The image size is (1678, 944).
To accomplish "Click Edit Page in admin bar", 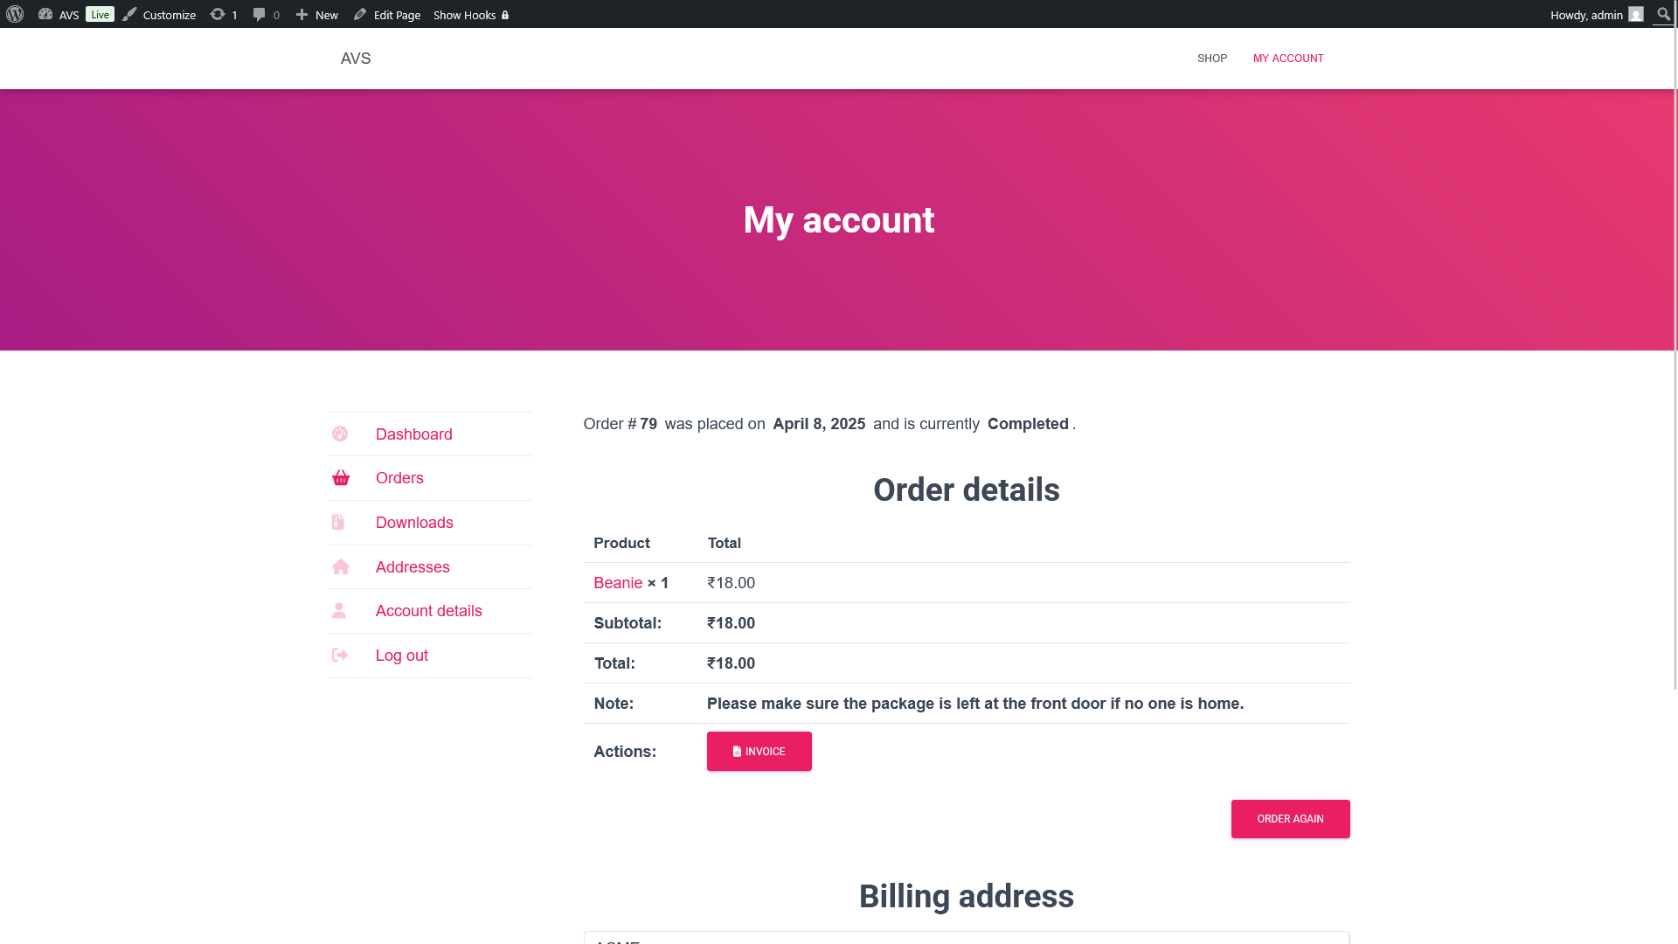I will [387, 15].
